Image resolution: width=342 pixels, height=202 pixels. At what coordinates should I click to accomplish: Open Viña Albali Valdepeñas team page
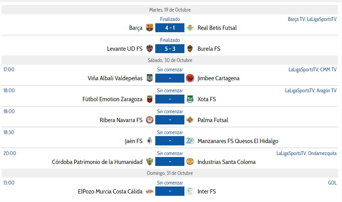coord(115,78)
